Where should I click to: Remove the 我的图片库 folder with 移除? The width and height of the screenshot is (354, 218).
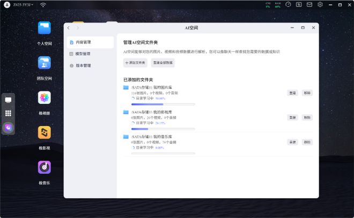(x=307, y=93)
